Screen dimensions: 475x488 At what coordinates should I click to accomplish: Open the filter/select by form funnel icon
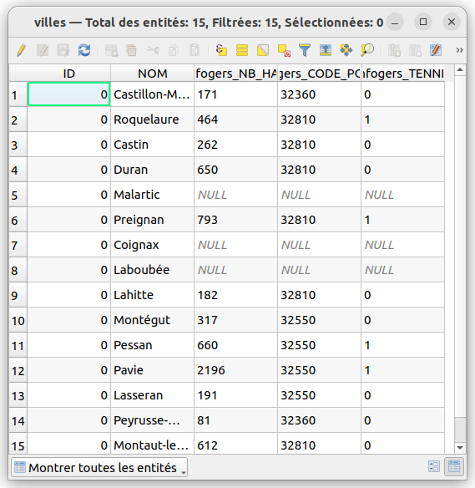305,50
